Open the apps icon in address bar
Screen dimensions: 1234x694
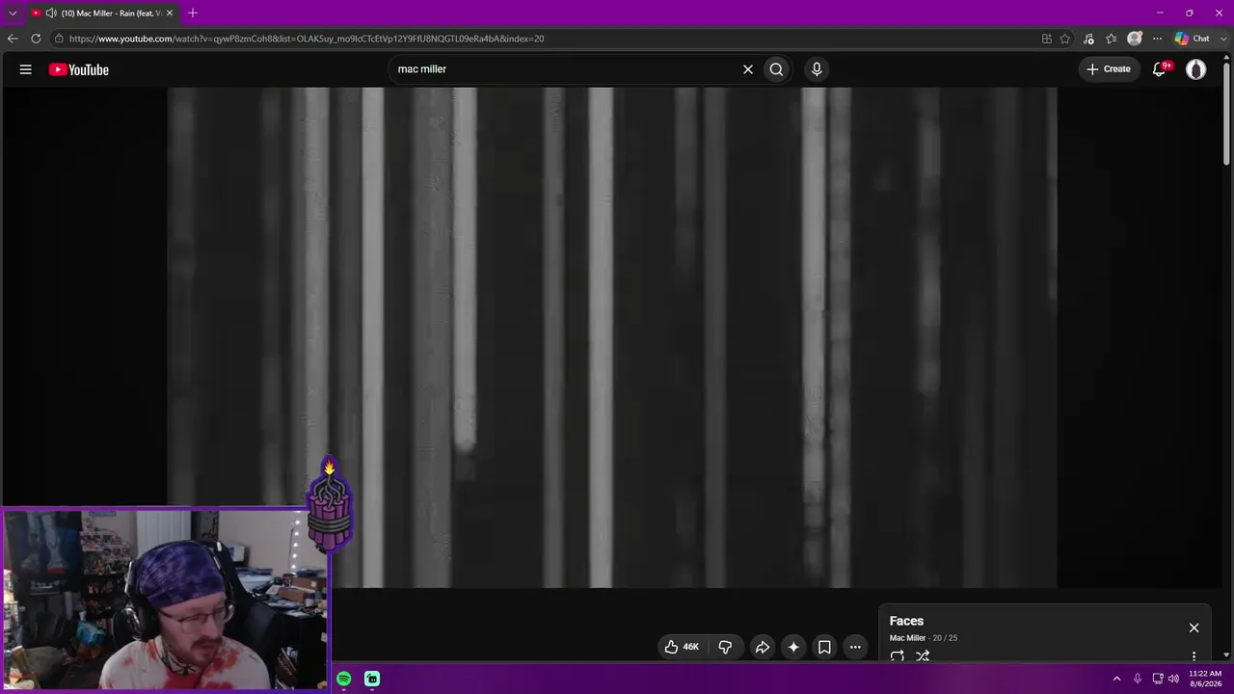pos(1047,39)
